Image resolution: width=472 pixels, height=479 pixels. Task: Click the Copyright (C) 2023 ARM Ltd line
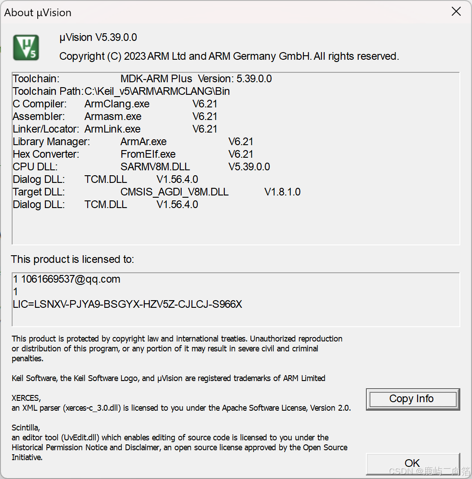point(229,56)
